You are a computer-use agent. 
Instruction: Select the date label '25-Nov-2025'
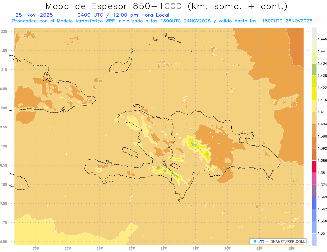click(x=34, y=15)
